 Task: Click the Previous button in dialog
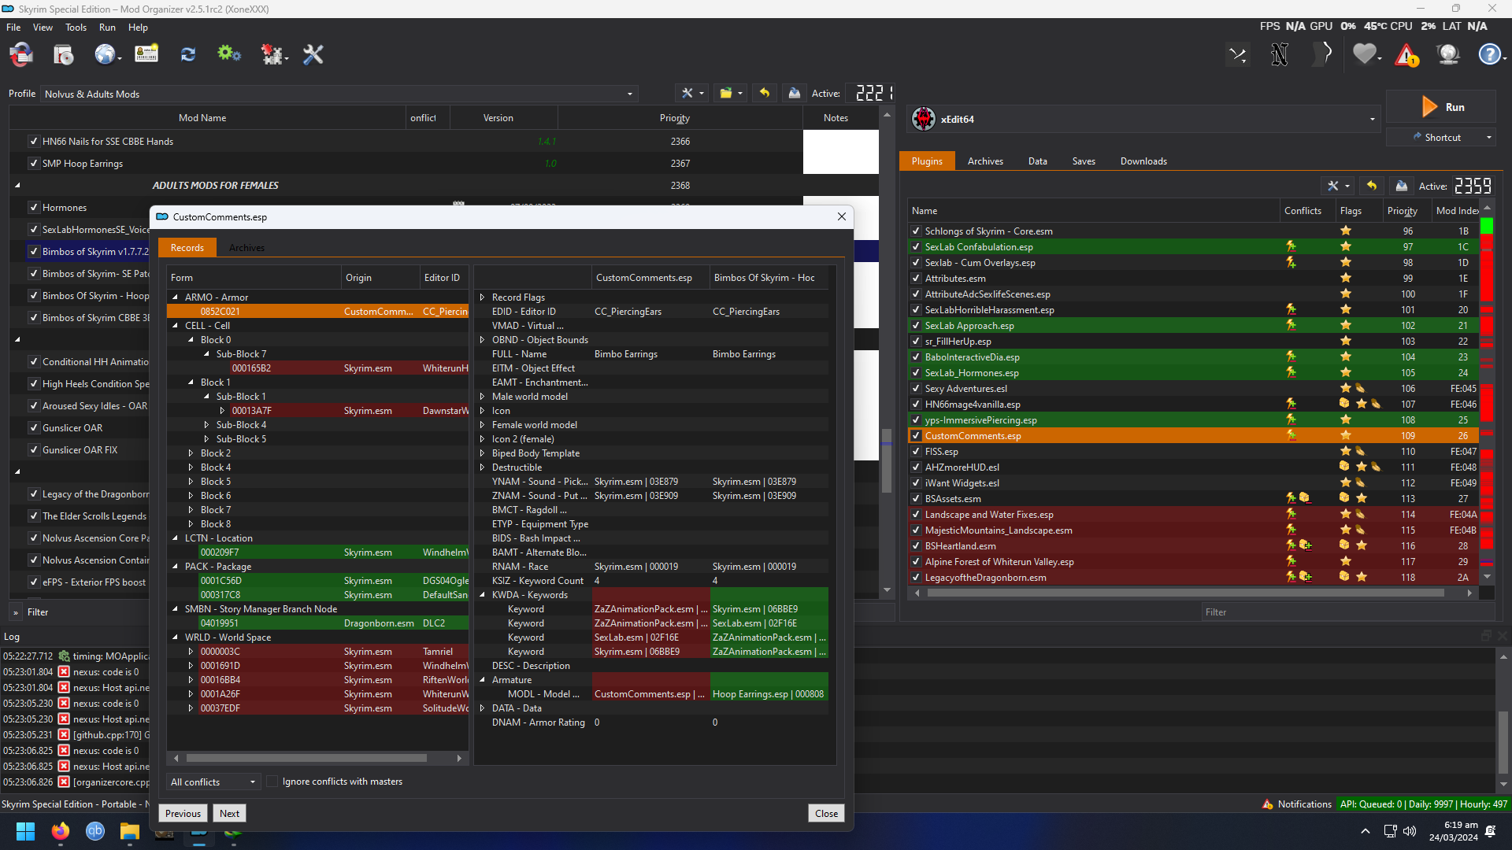(183, 814)
